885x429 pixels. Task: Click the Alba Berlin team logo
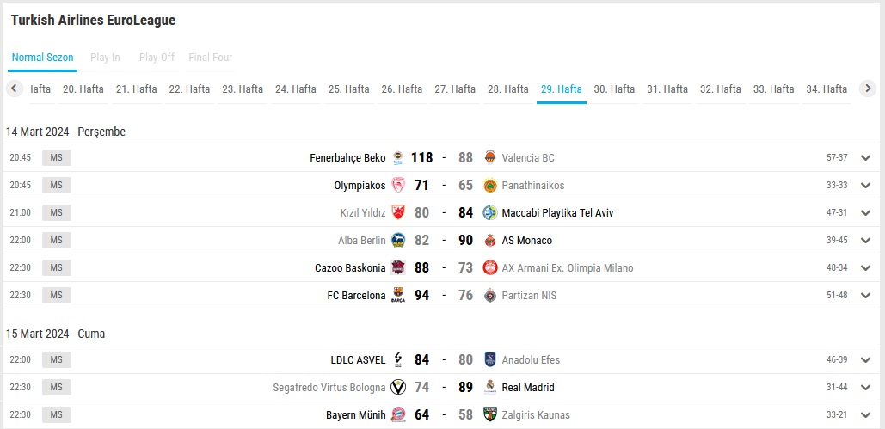[x=398, y=241]
